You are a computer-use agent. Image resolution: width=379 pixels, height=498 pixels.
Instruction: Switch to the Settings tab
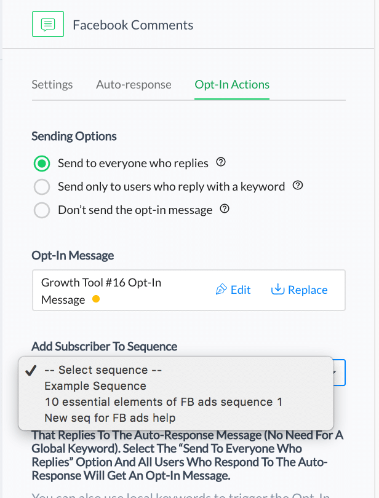click(x=52, y=84)
